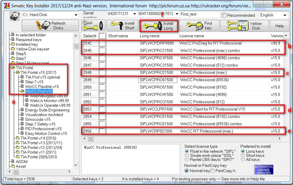293x185 pixels.
Task: Click the Refresh Disks button
Action: point(50,26)
